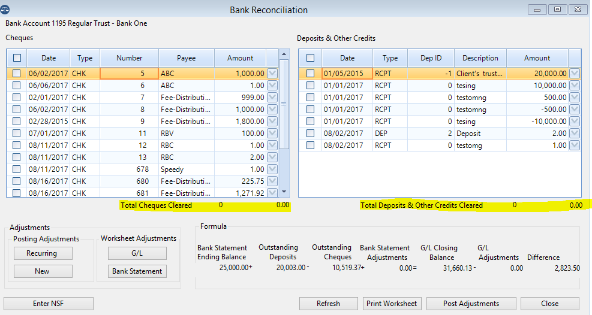Open dropdown arrow on cheque 6 row
Image resolution: width=592 pixels, height=315 pixels.
coord(272,86)
